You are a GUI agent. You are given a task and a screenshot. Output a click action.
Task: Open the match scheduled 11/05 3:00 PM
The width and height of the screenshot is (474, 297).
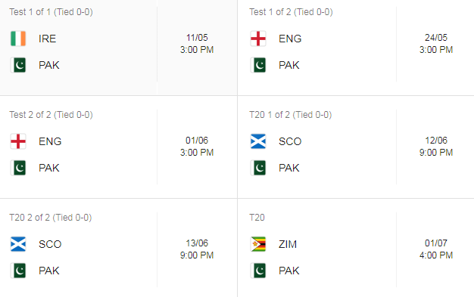197,44
